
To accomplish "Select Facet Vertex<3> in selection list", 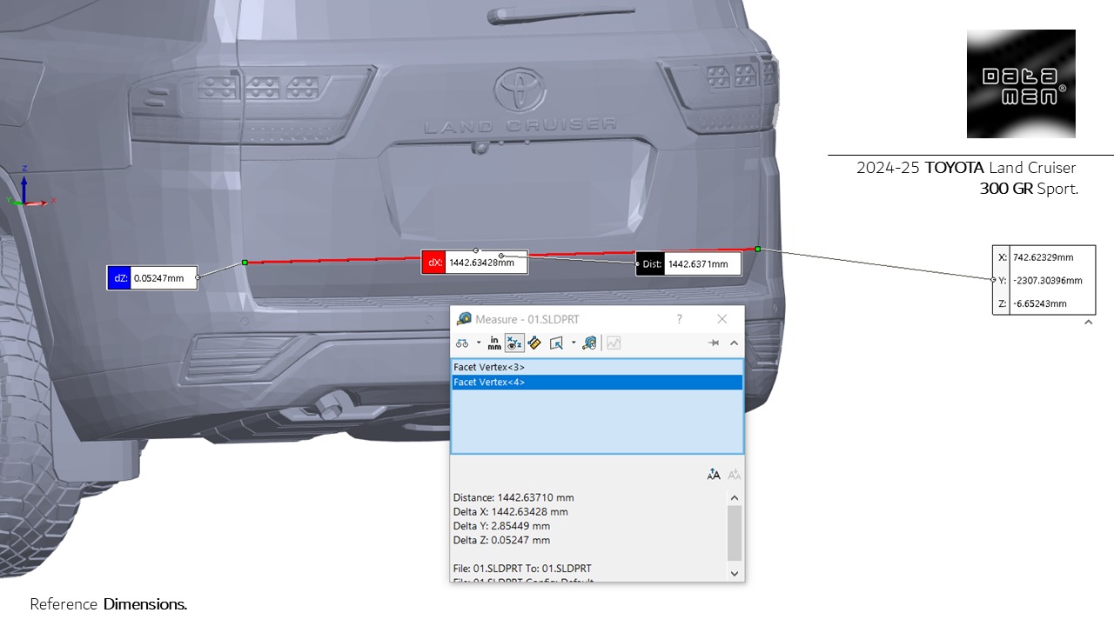I will [x=597, y=368].
